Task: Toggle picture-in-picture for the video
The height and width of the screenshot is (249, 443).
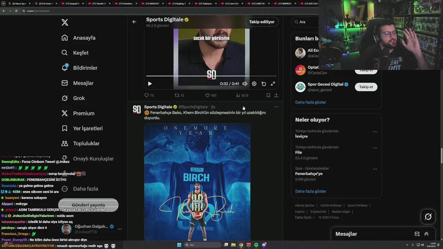Action: pyautogui.click(x=264, y=84)
